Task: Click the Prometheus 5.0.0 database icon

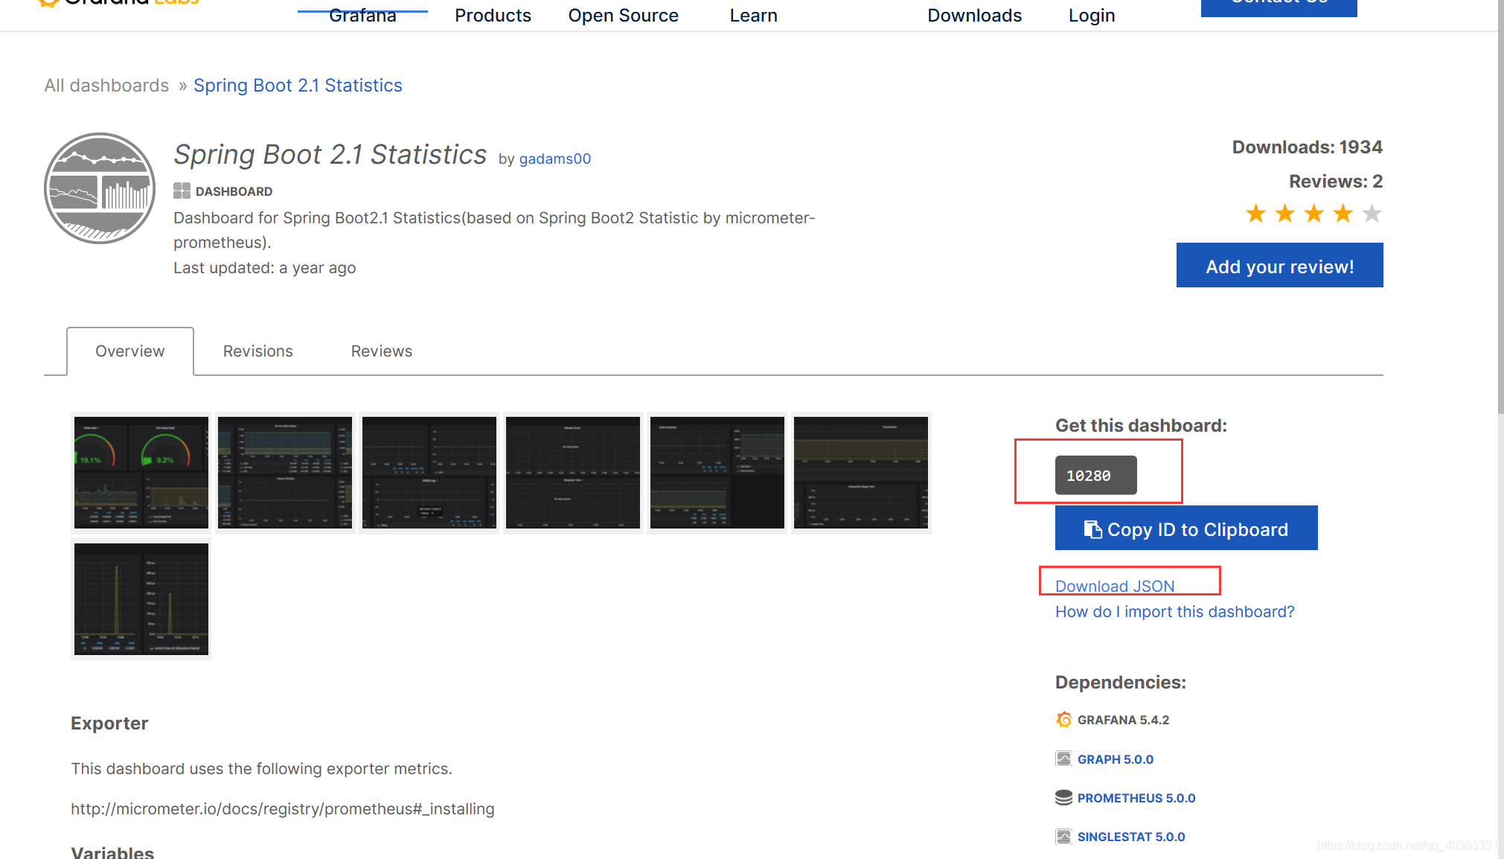Action: pyautogui.click(x=1063, y=798)
